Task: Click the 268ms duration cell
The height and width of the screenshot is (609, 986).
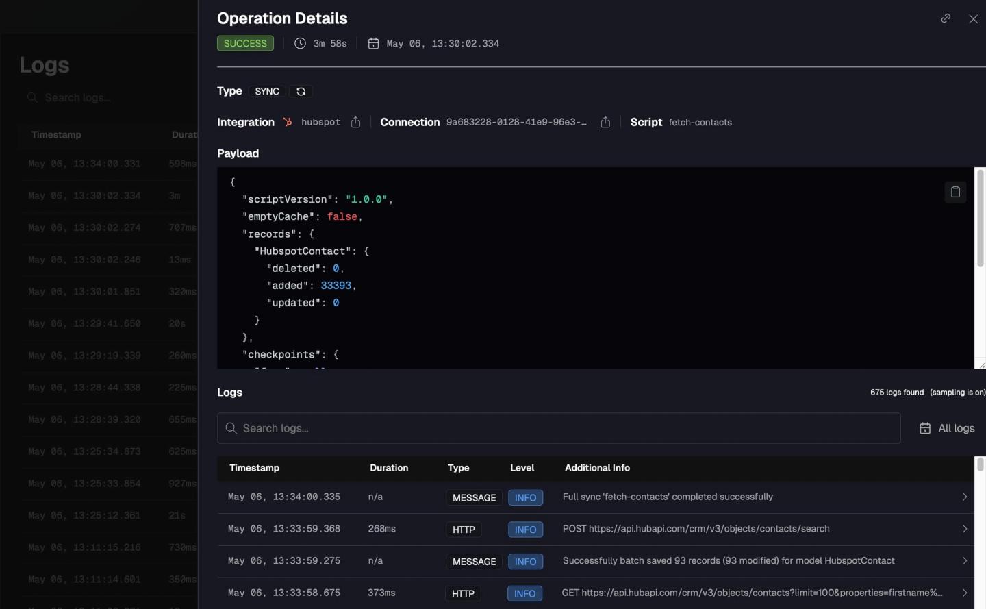Action: (382, 529)
